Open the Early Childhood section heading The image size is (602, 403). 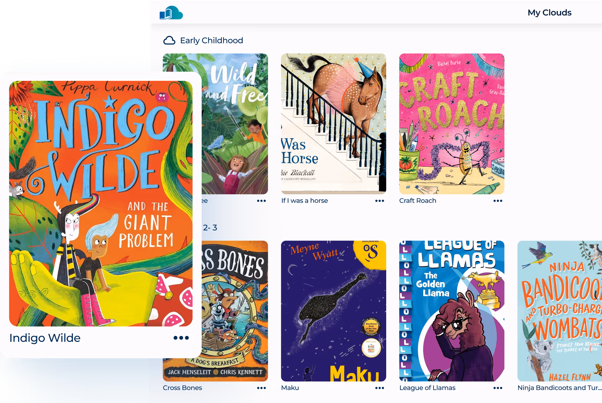[211, 41]
